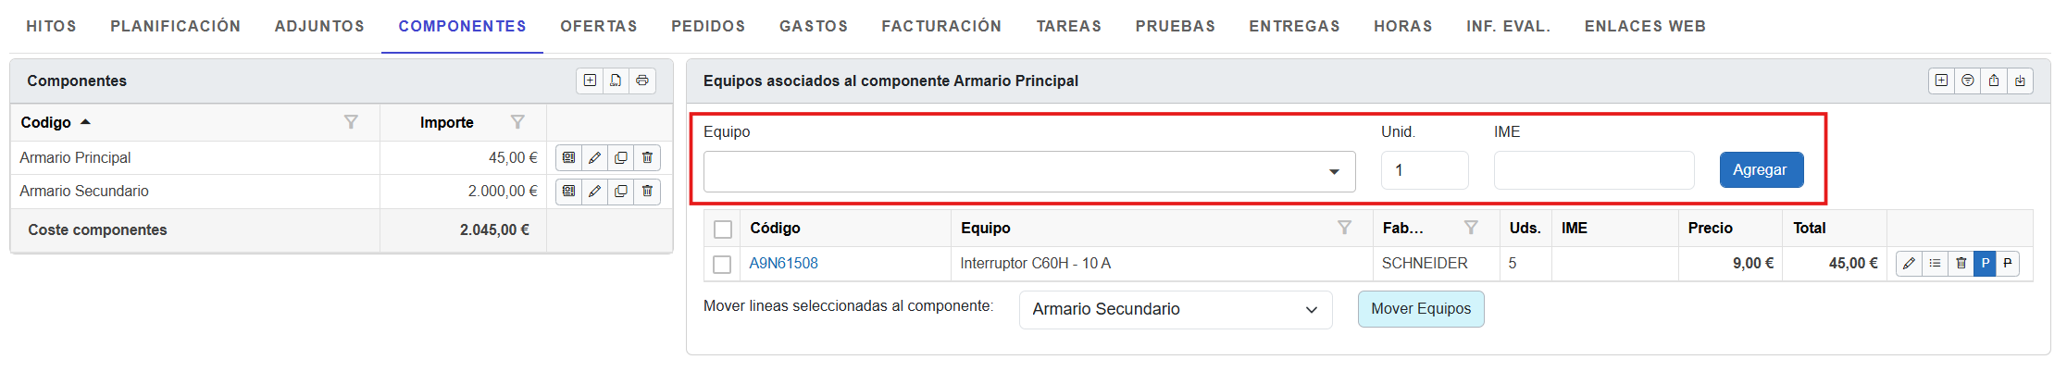Delete the Interruptor C60H equipment line
The height and width of the screenshot is (372, 2067).
point(1961,264)
